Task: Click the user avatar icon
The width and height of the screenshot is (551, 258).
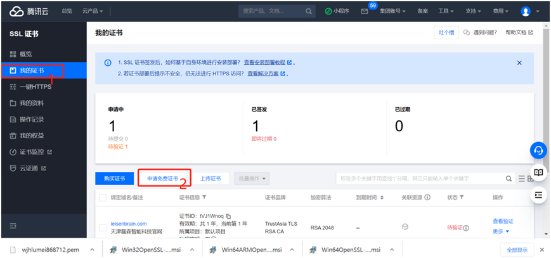Action: (526, 11)
